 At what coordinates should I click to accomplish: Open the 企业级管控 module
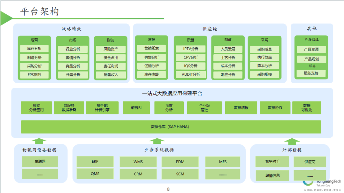coord(204,108)
